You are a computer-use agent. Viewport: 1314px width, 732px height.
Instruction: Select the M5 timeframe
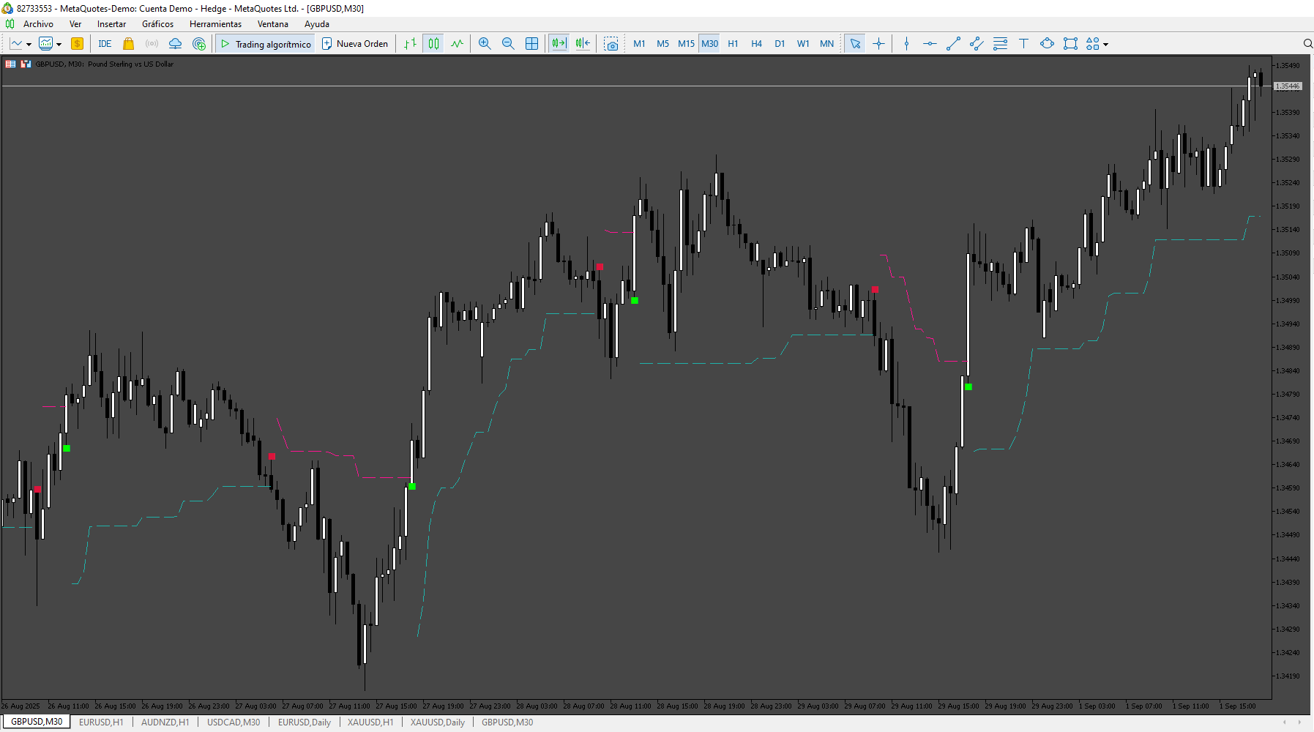click(x=662, y=44)
